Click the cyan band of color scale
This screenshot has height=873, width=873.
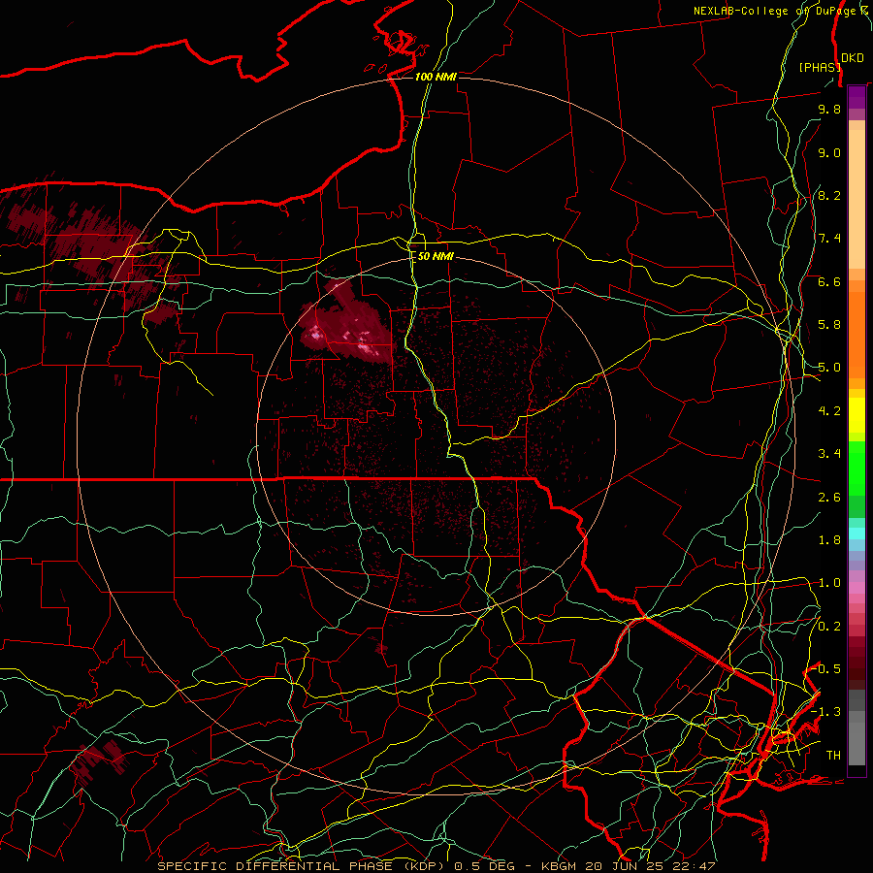click(857, 533)
